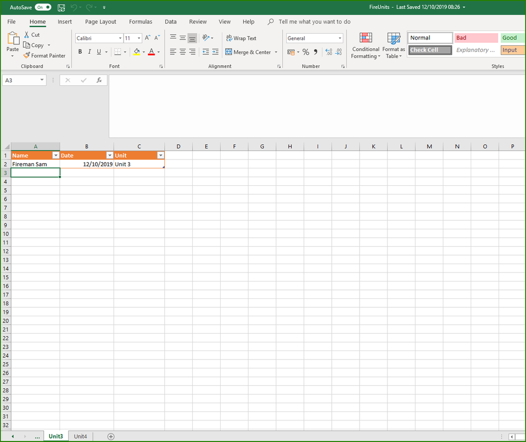Image resolution: width=526 pixels, height=442 pixels.
Task: Open the Format Painter tool
Action: click(x=45, y=55)
